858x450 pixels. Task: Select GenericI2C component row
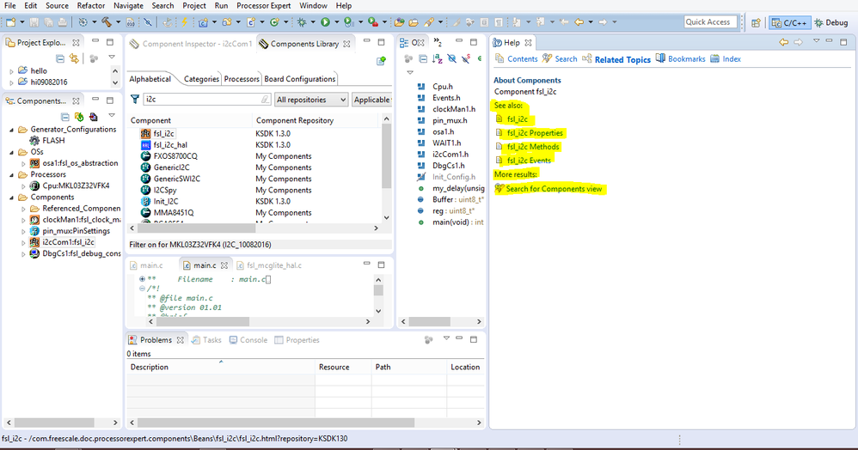(x=171, y=167)
